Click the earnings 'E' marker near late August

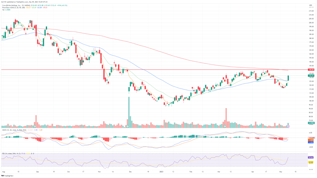point(35,126)
